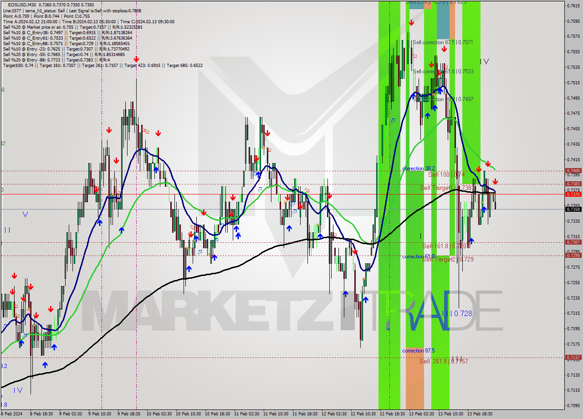This screenshot has height=419, width=583.
Task: Select the 'Sell Target2 | 0.729' label
Action: [x=448, y=259]
